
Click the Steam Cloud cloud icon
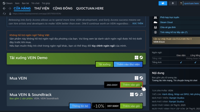click(x=155, y=22)
